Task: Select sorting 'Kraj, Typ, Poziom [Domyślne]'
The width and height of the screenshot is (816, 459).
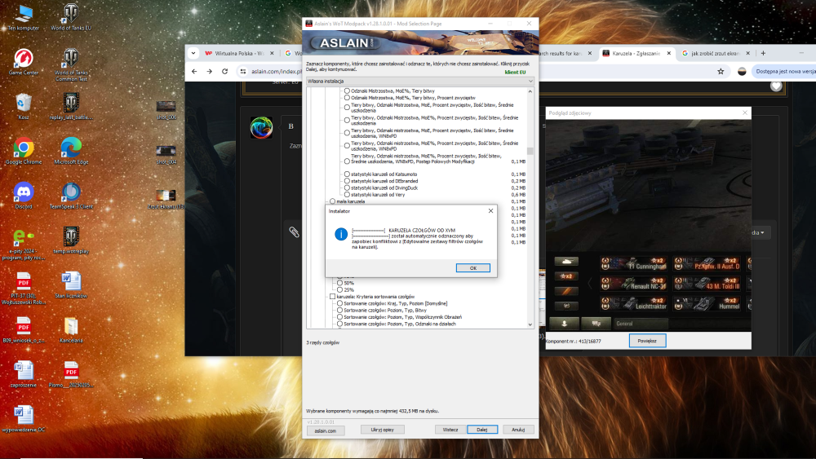Action: pos(339,303)
